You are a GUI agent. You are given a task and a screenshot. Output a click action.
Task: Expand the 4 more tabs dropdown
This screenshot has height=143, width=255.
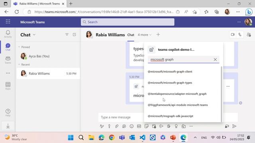pos(145,35)
